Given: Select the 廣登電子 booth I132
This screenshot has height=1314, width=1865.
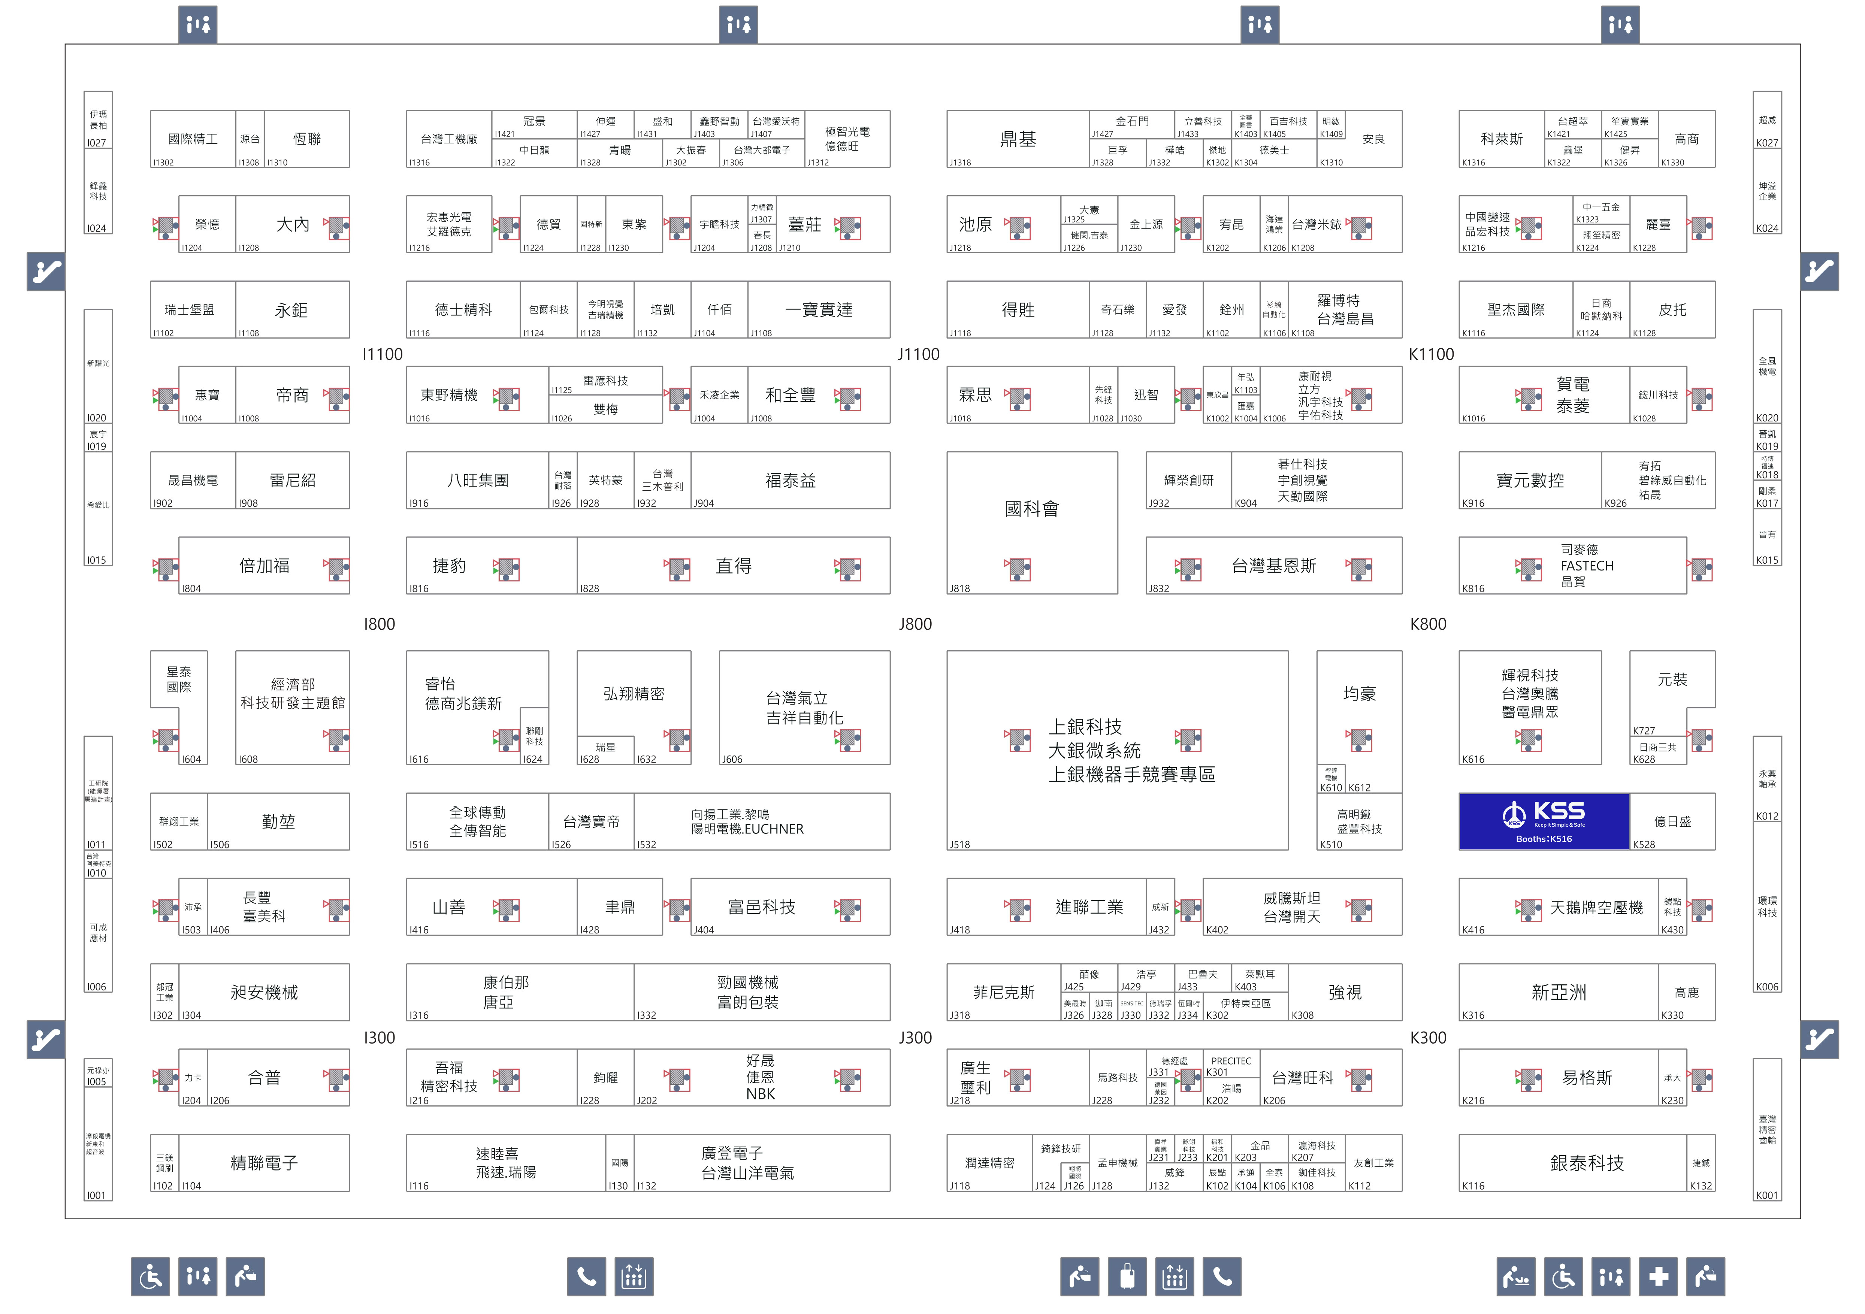Looking at the screenshot, I should pos(762,1163).
